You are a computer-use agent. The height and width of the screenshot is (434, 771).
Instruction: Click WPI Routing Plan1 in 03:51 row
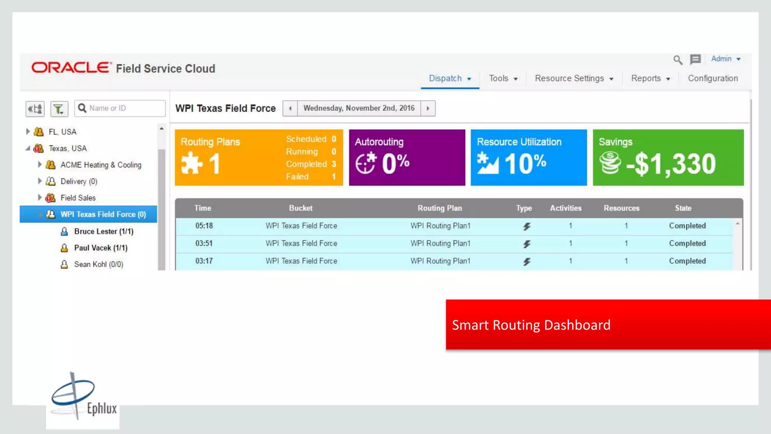(x=440, y=243)
